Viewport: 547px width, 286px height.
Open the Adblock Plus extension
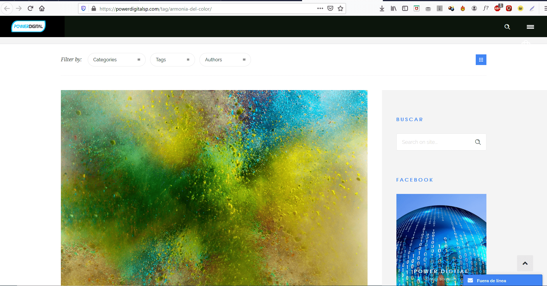(498, 8)
